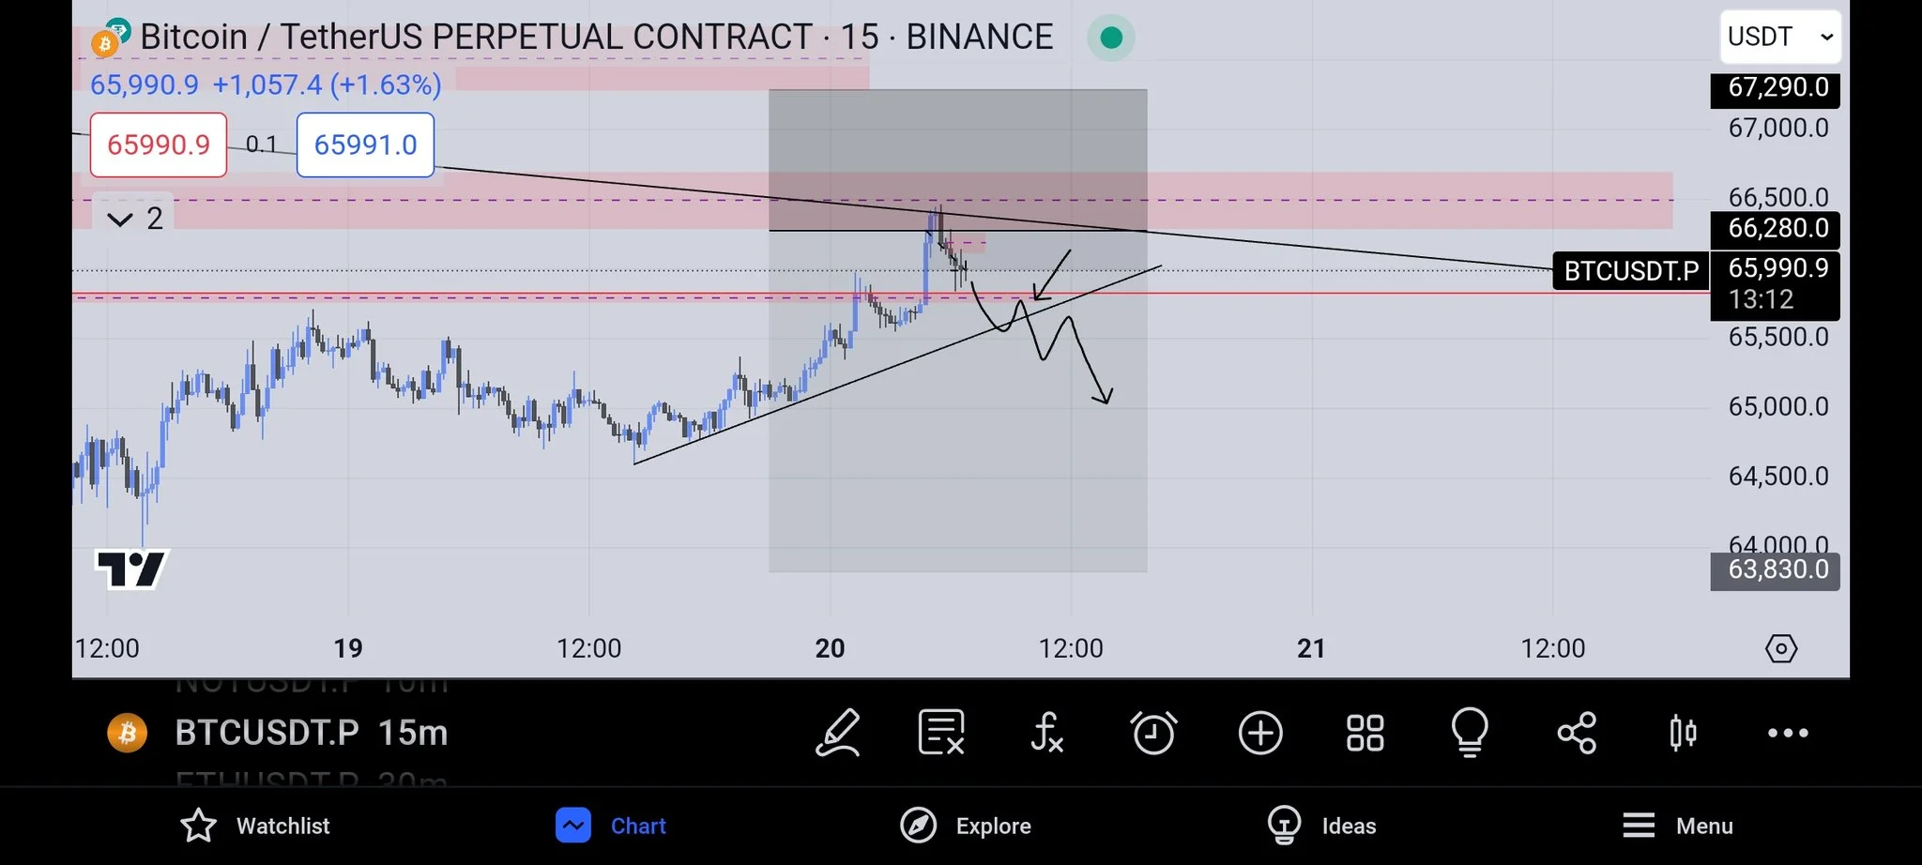Tap the price change text +1,057.4 (+1.63%)
Viewport: 1922px width, 865px height.
pos(327,85)
